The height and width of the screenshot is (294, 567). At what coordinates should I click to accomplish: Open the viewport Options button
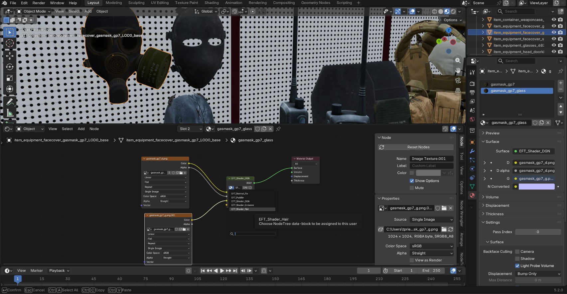[453, 20]
